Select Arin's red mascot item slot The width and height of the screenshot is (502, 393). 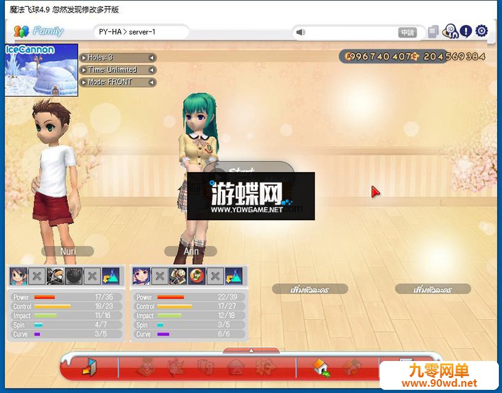click(196, 276)
